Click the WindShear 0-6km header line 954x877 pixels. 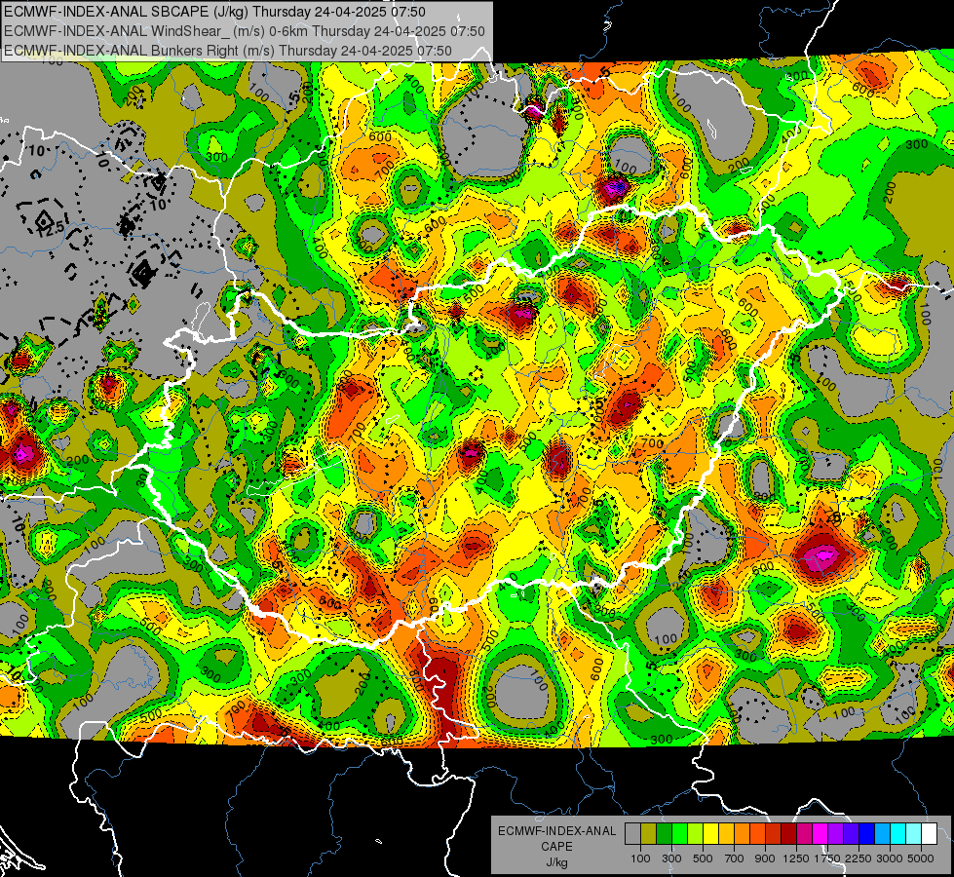point(244,31)
